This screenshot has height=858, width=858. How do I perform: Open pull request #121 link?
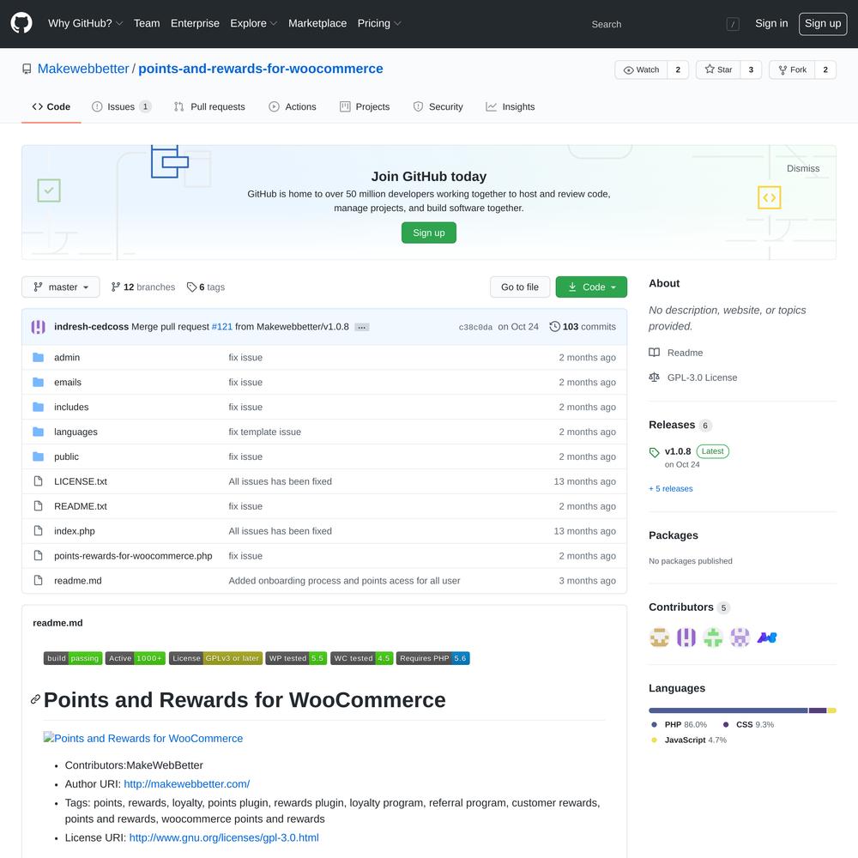click(x=222, y=327)
